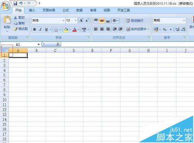Center text horizontally

click(102, 29)
